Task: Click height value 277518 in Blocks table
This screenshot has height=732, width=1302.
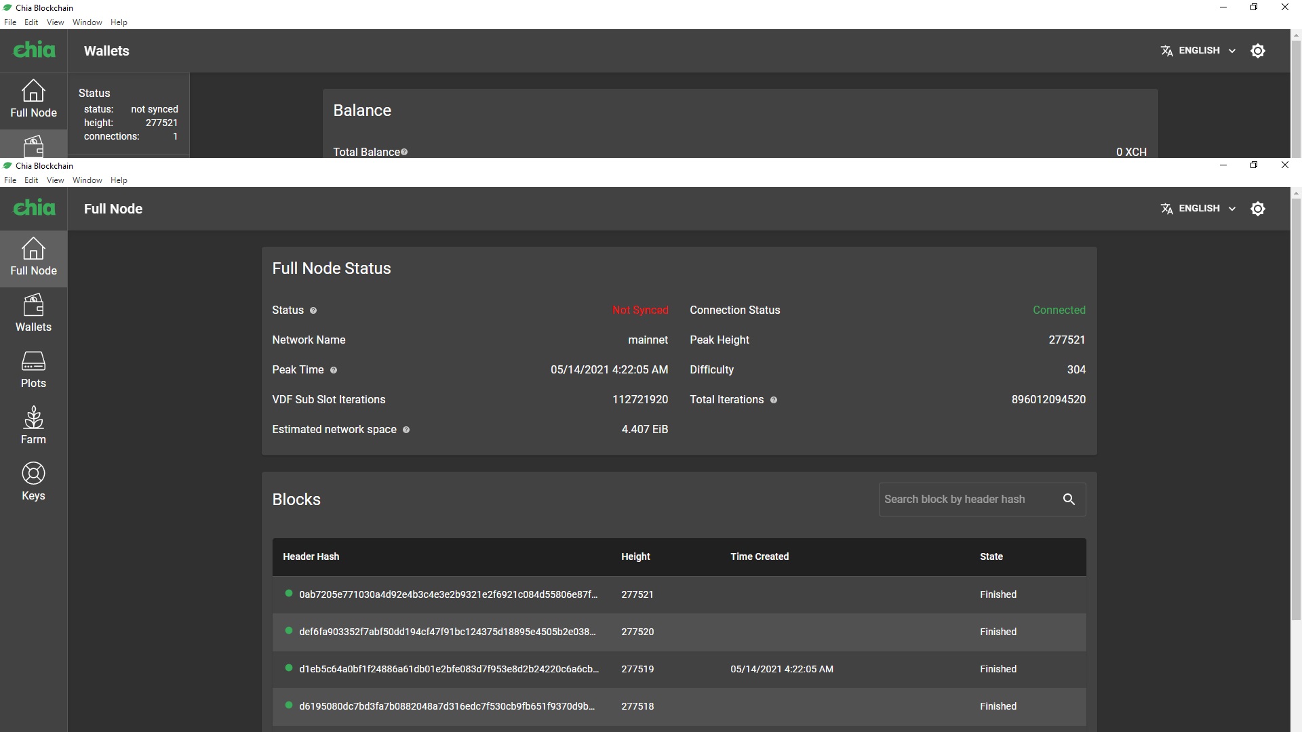Action: pyautogui.click(x=637, y=706)
